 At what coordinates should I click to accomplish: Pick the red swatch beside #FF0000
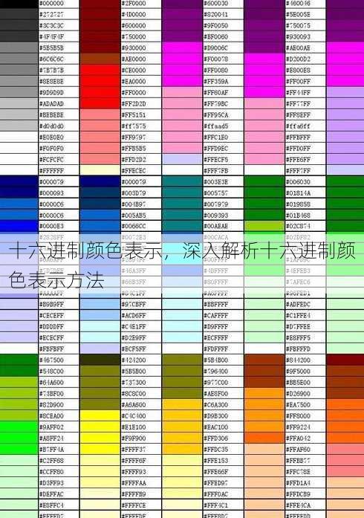[x=100, y=92]
